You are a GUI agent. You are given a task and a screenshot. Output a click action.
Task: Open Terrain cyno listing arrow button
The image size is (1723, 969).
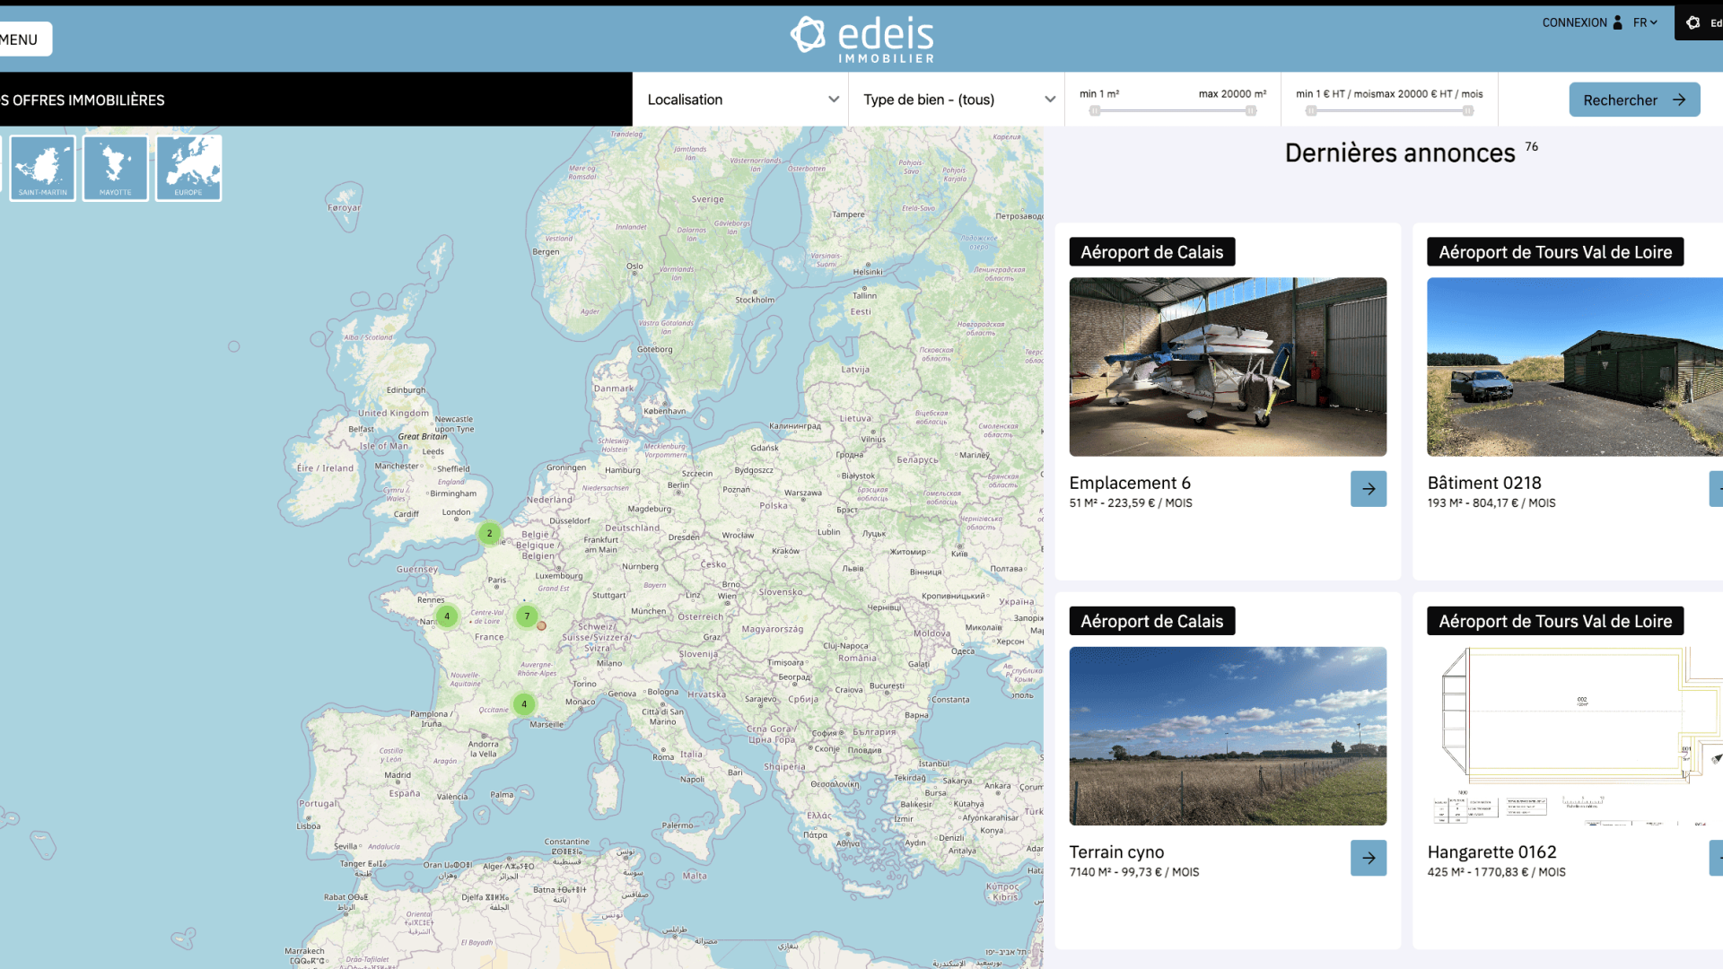pos(1369,858)
